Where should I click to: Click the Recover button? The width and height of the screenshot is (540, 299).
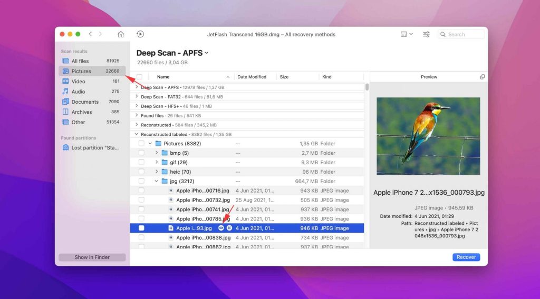coord(466,257)
